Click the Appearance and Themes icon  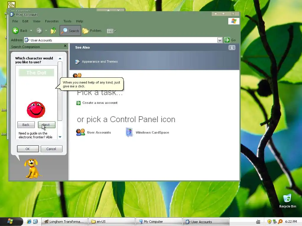[78, 62]
